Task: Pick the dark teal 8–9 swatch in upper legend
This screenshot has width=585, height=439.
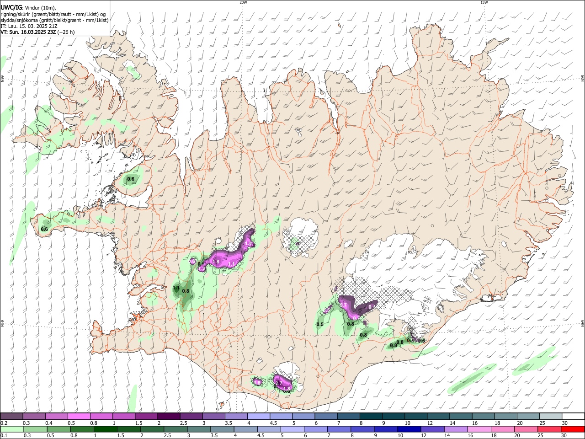Action: click(371, 417)
